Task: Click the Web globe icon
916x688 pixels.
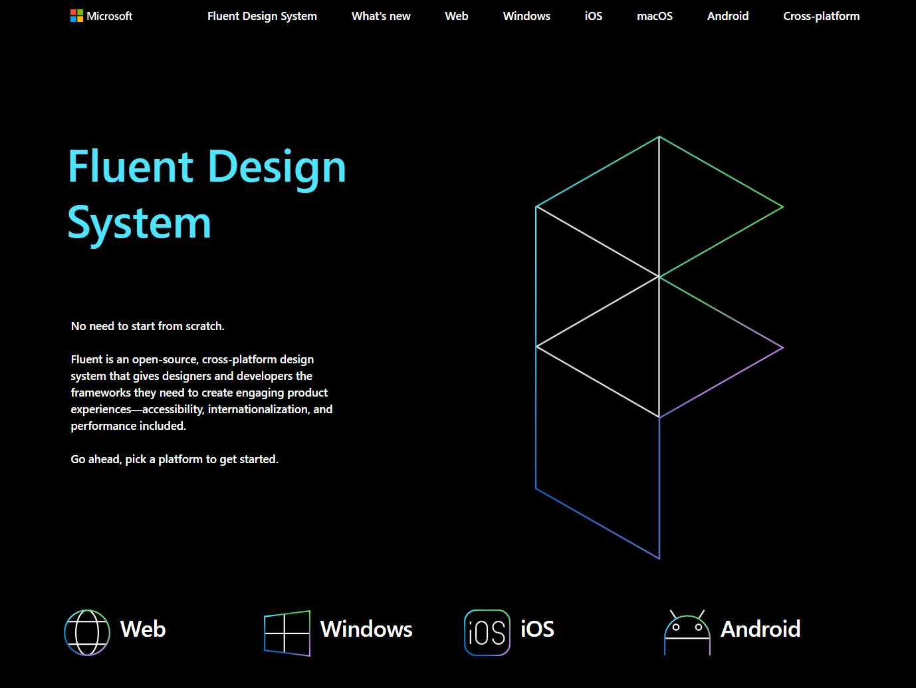Action: [87, 633]
